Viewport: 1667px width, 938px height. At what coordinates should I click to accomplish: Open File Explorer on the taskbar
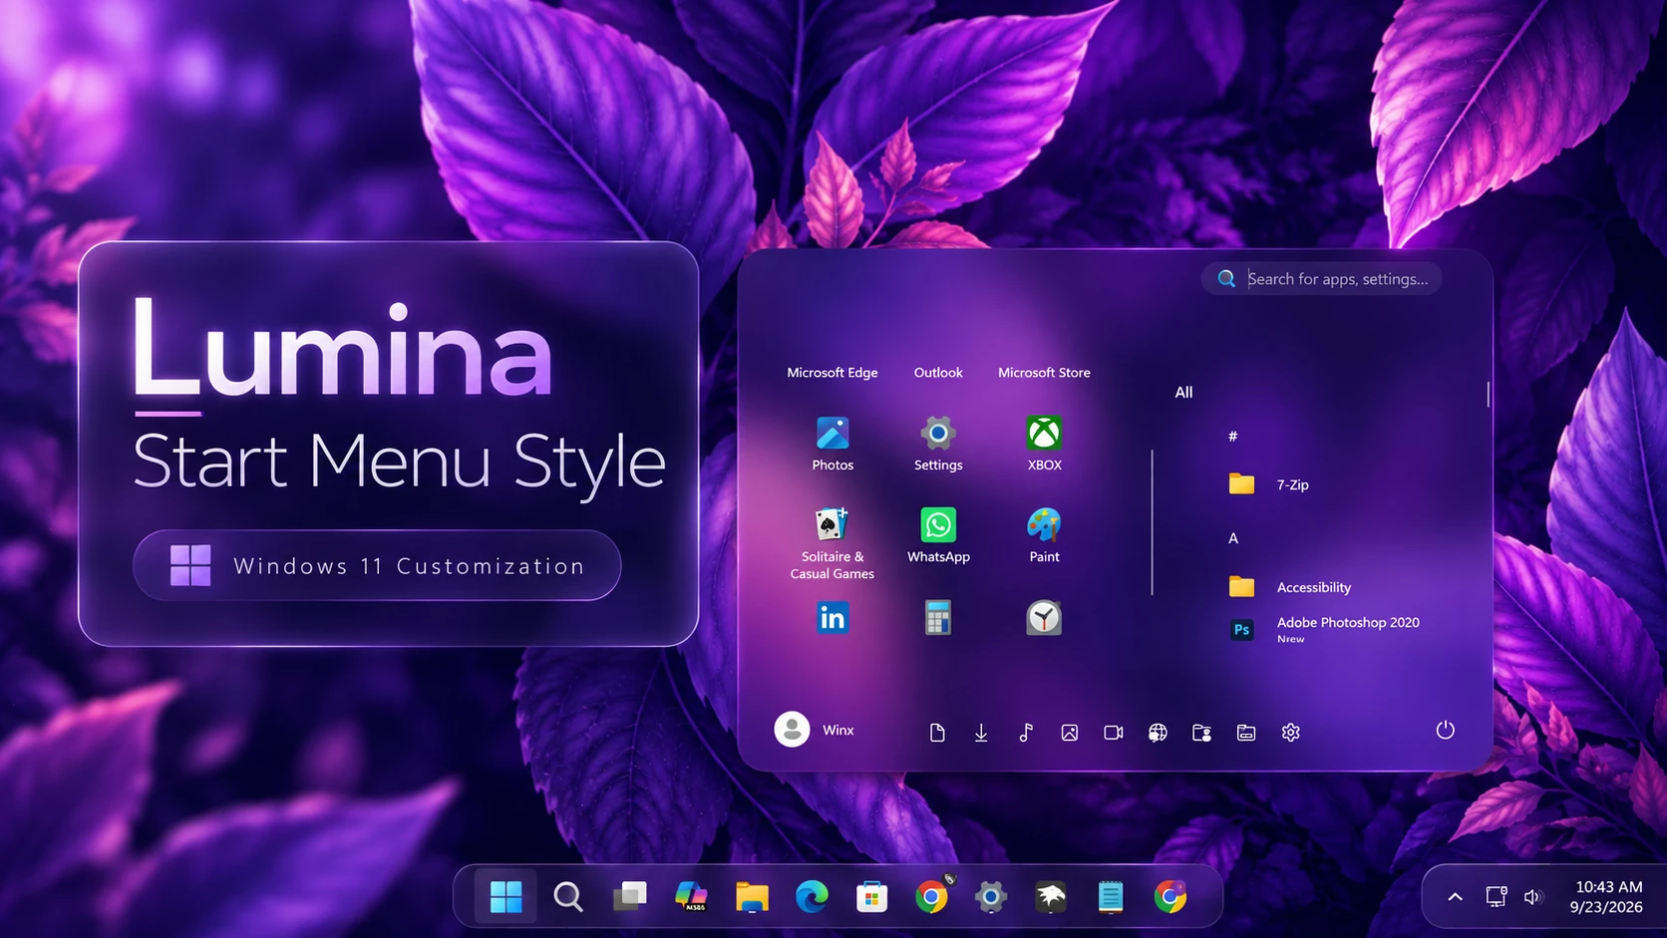click(752, 897)
